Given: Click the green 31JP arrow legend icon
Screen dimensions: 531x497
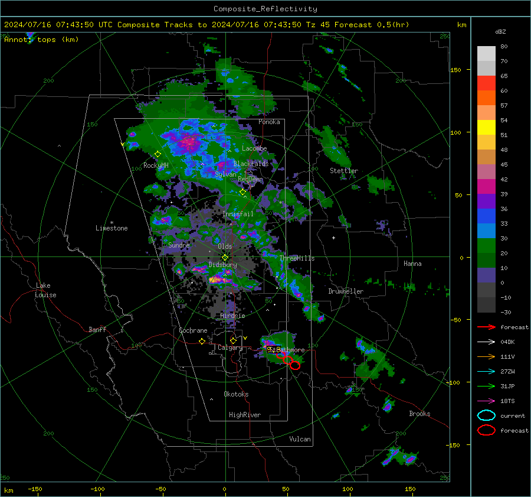Looking at the screenshot, I should point(486,386).
